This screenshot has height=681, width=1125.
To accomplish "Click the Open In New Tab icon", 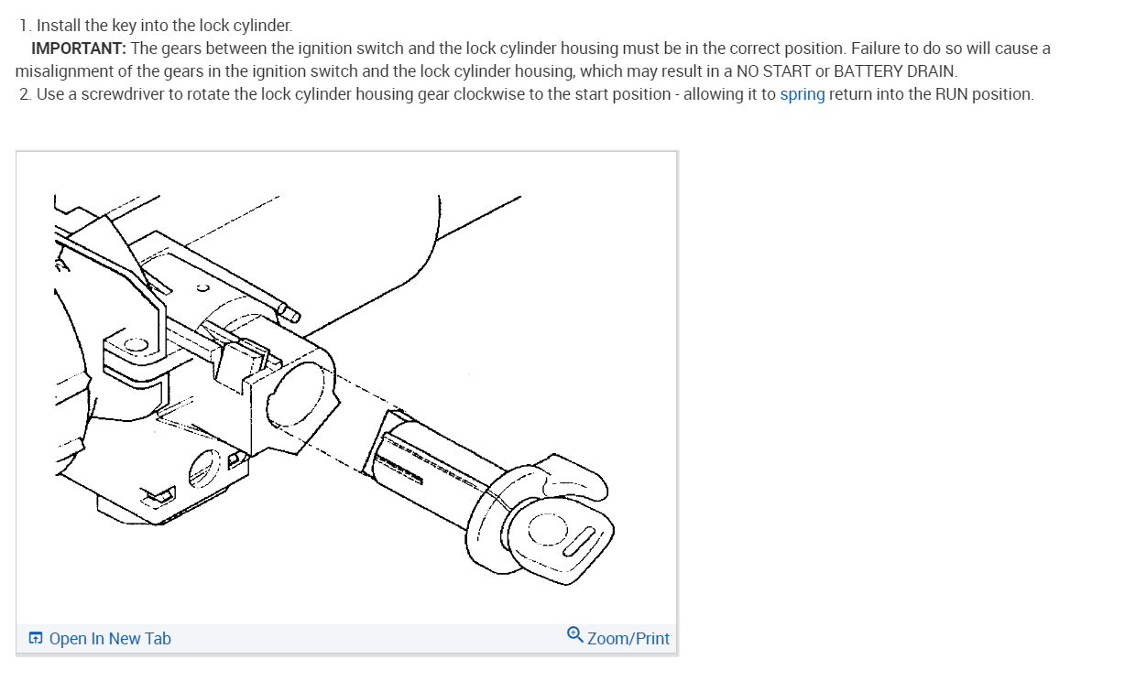I will click(36, 638).
